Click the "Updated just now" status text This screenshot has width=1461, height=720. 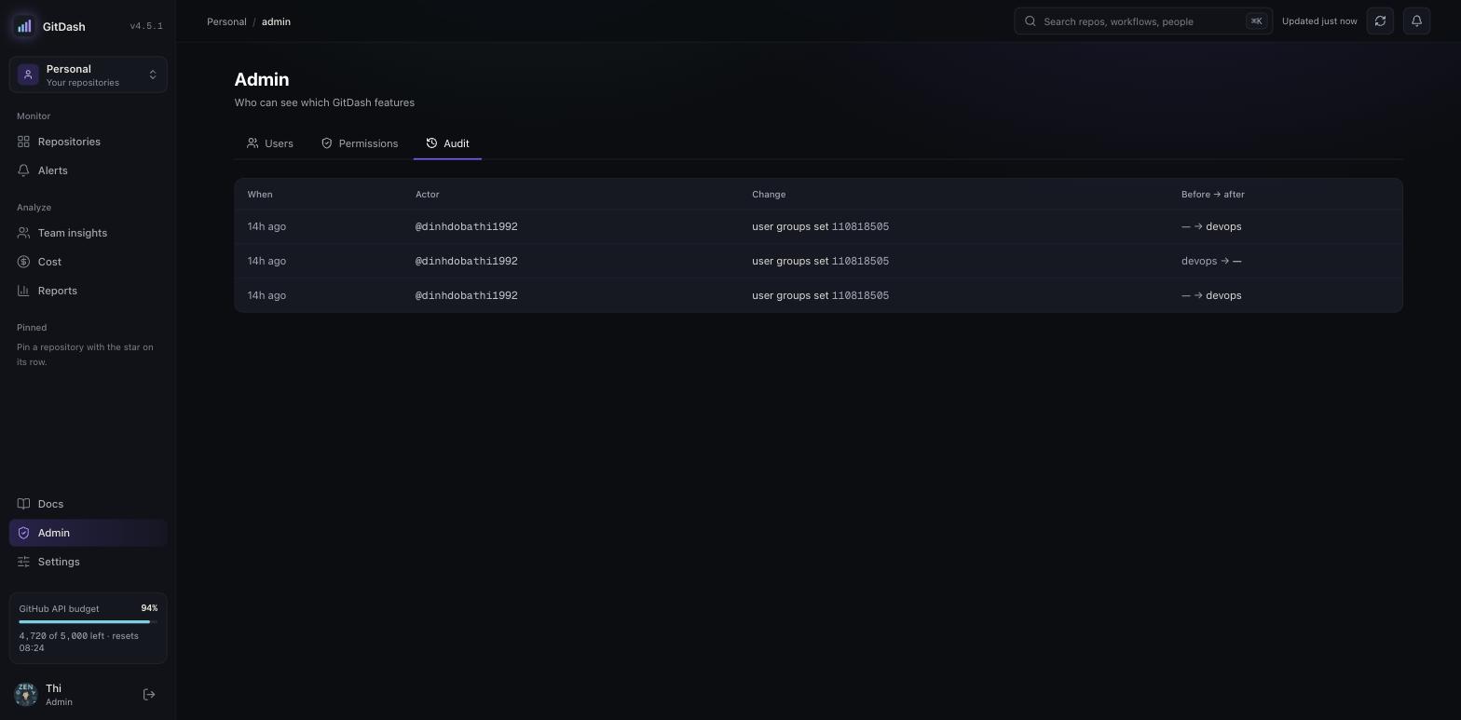tap(1319, 21)
